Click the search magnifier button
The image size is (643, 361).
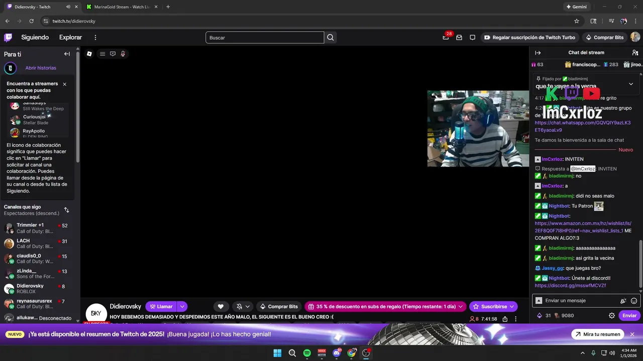[x=330, y=38]
